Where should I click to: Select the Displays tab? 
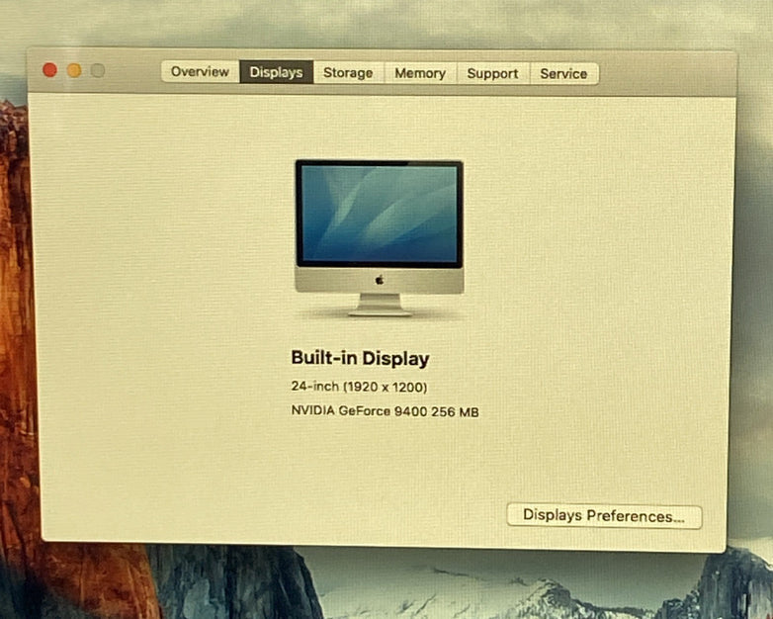tap(276, 72)
